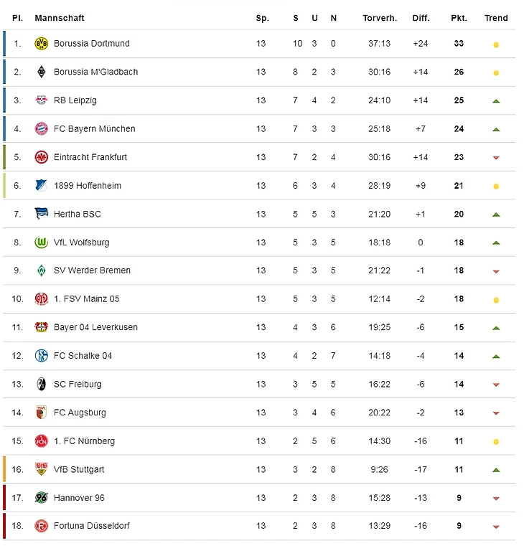Click the Borussia Dortmund club crest
Screen dimensions: 524x546
[x=41, y=44]
